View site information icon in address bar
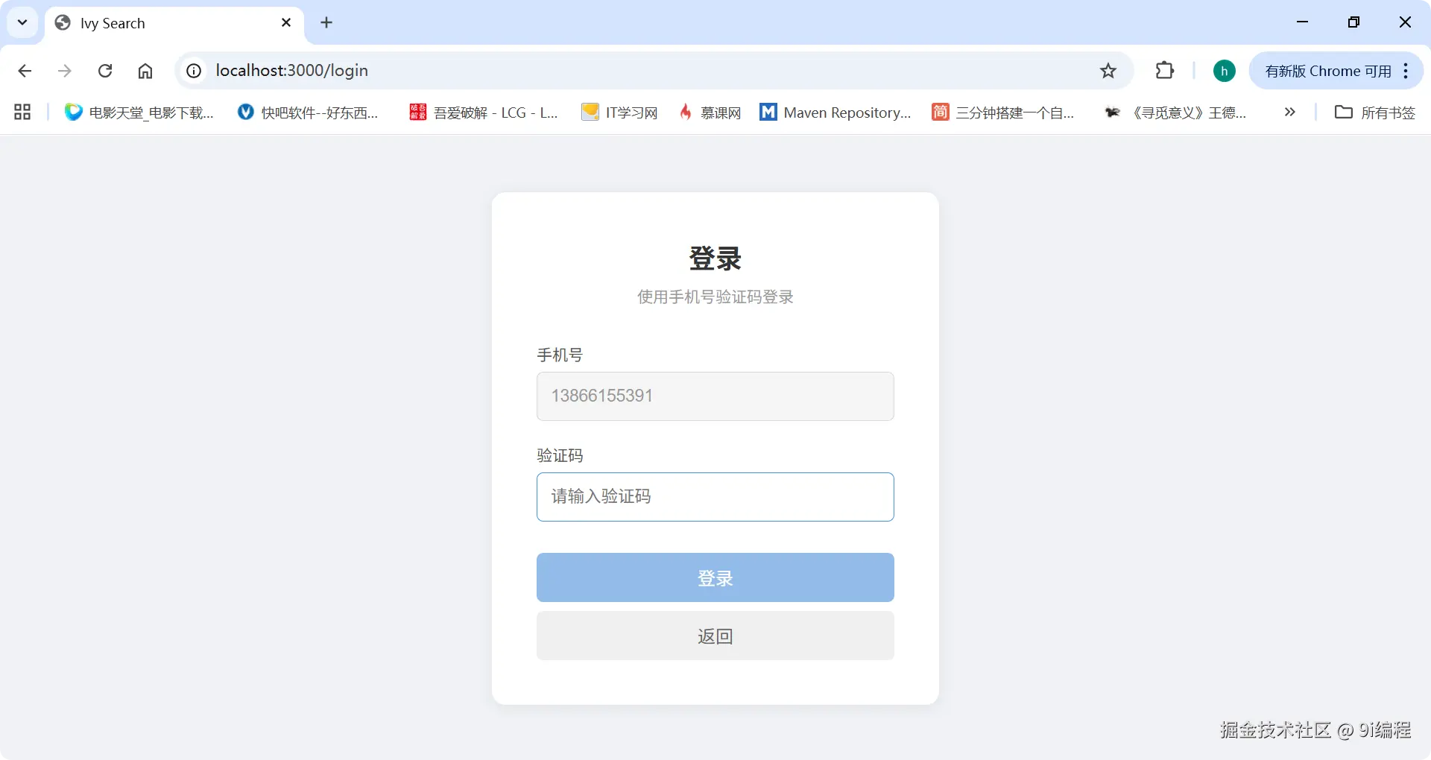1431x760 pixels. point(194,71)
